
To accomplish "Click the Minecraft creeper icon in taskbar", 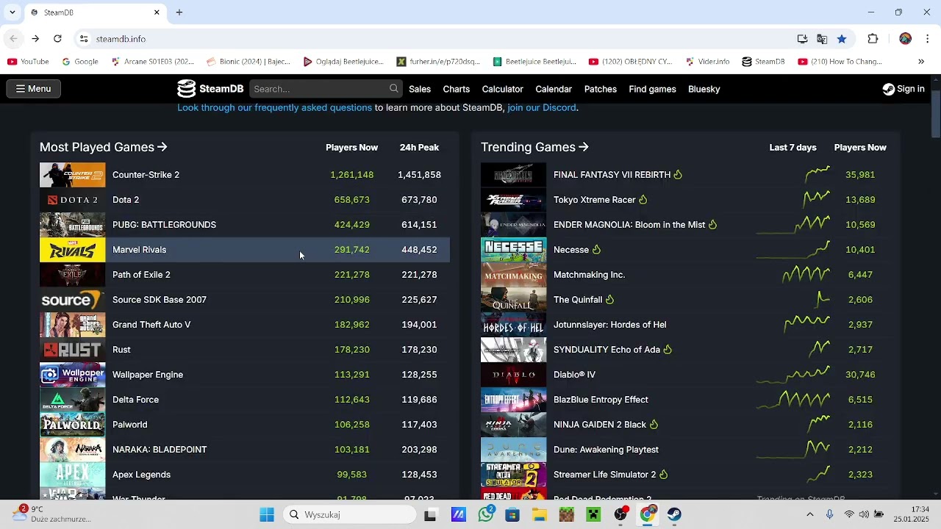I will click(x=593, y=515).
